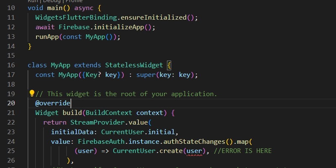This screenshot has height=168, width=336.
Task: Click the 'initializeApp' method
Action: coord(119,27)
